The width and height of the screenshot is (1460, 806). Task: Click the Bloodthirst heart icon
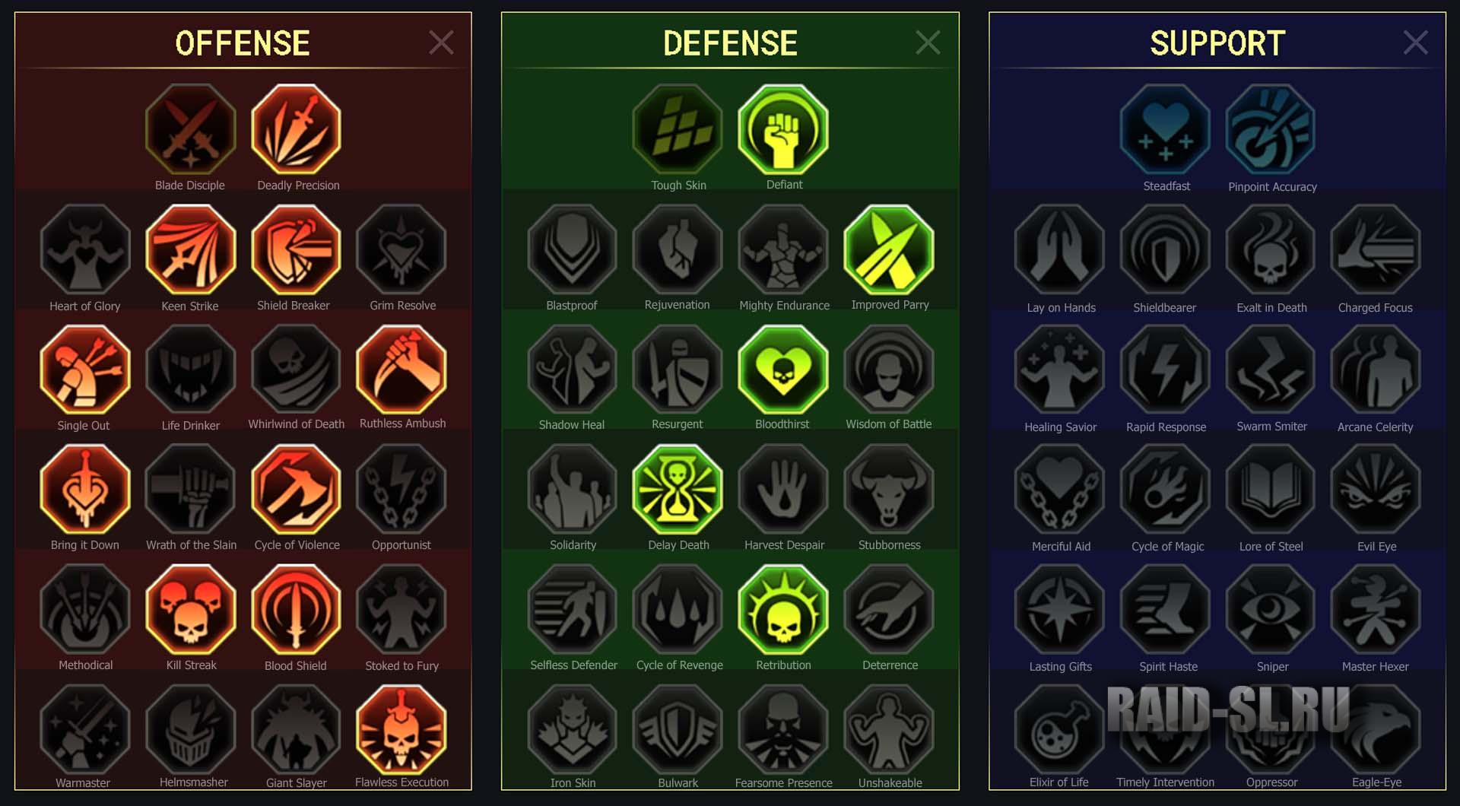[784, 370]
